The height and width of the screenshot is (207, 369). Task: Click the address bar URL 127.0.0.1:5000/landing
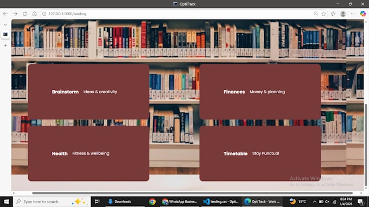(67, 14)
